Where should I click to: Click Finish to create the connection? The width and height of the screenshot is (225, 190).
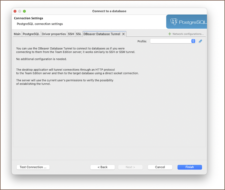click(x=190, y=167)
